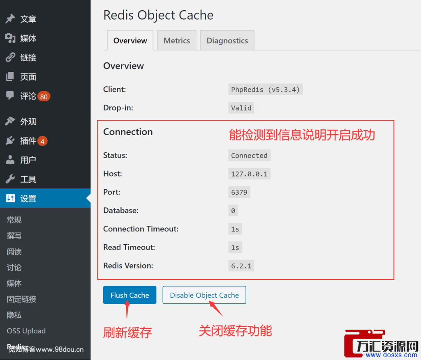Click the sliders icon beside 设置
The height and width of the screenshot is (360, 421).
pos(10,198)
